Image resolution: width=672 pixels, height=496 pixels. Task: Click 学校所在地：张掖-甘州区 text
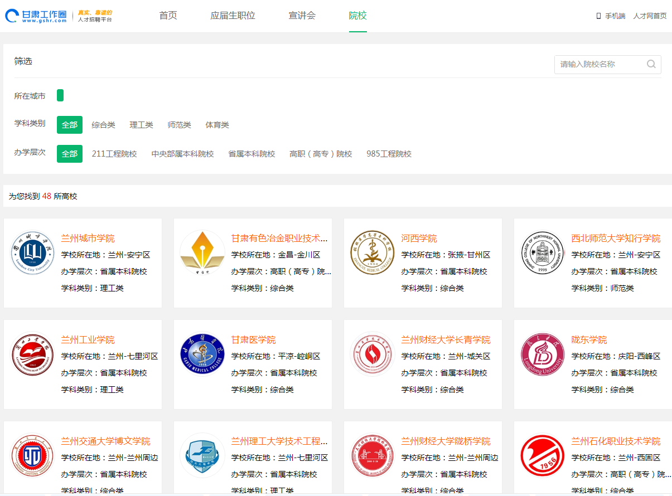pos(446,255)
